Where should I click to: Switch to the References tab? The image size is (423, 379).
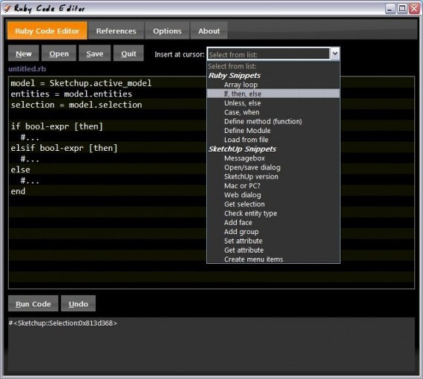point(116,30)
